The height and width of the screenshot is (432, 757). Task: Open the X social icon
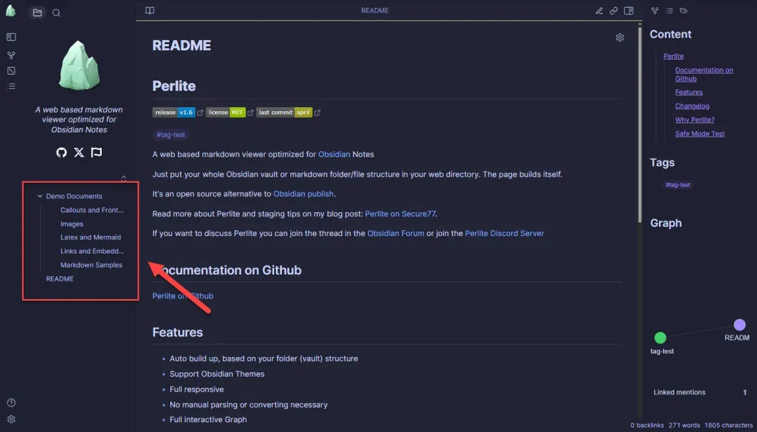click(79, 153)
